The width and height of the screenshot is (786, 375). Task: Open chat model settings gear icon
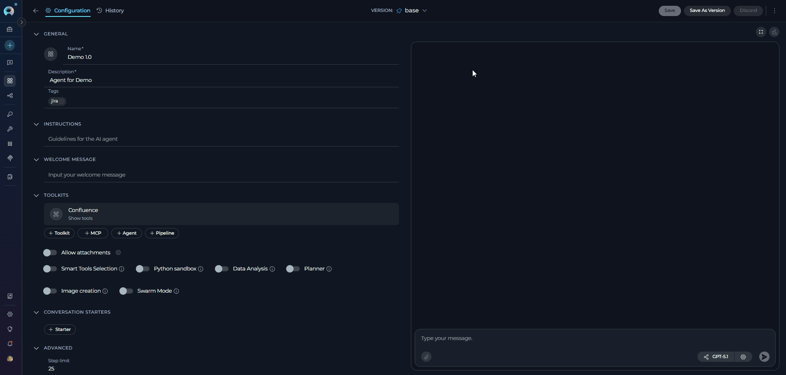click(x=743, y=357)
